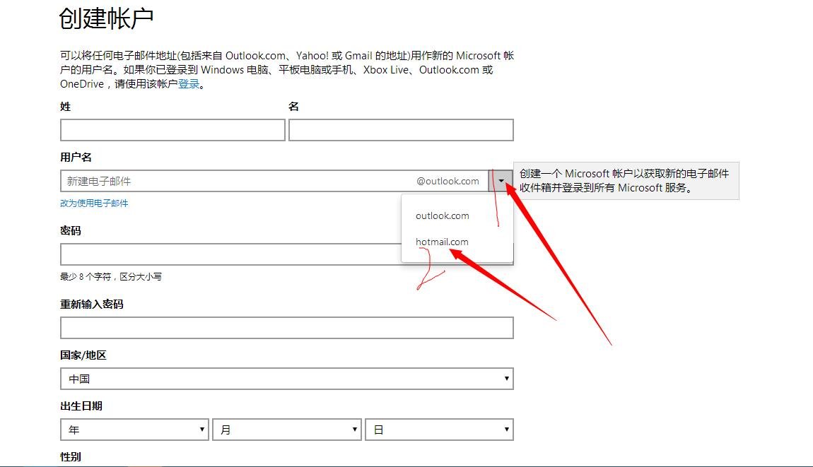Click the 出生日期 field label

[81, 406]
